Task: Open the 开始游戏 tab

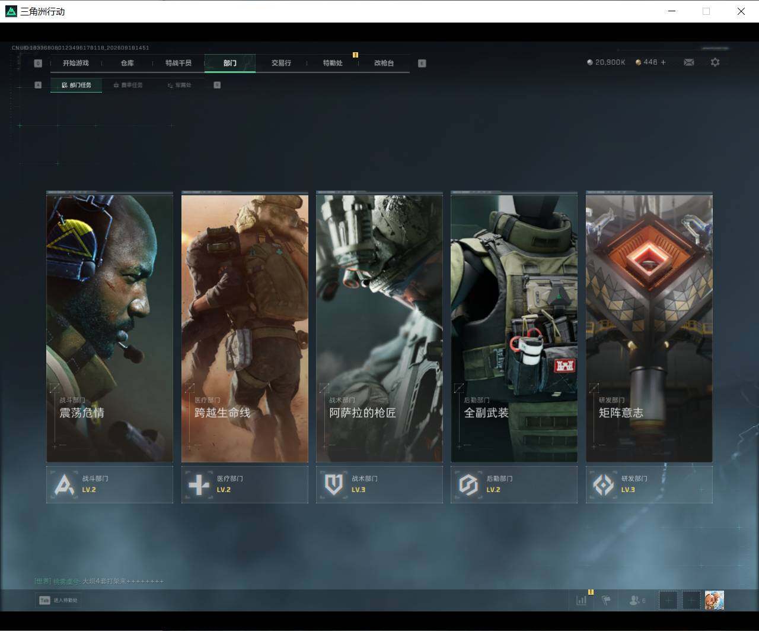Action: pyautogui.click(x=76, y=63)
